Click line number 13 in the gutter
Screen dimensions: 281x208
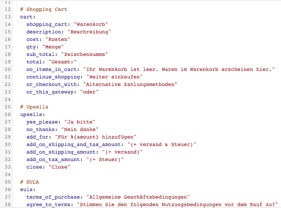point(8,17)
